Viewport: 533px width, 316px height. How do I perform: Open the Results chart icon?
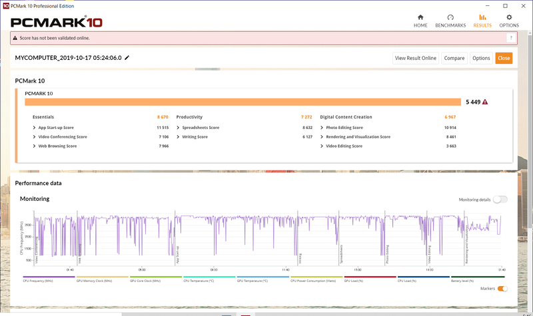coord(482,18)
